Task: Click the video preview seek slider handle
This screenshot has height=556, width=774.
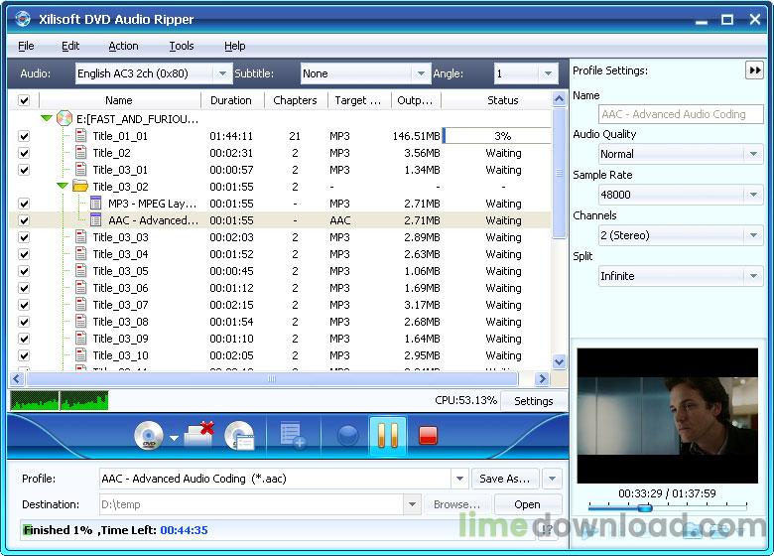Action: pyautogui.click(x=644, y=508)
